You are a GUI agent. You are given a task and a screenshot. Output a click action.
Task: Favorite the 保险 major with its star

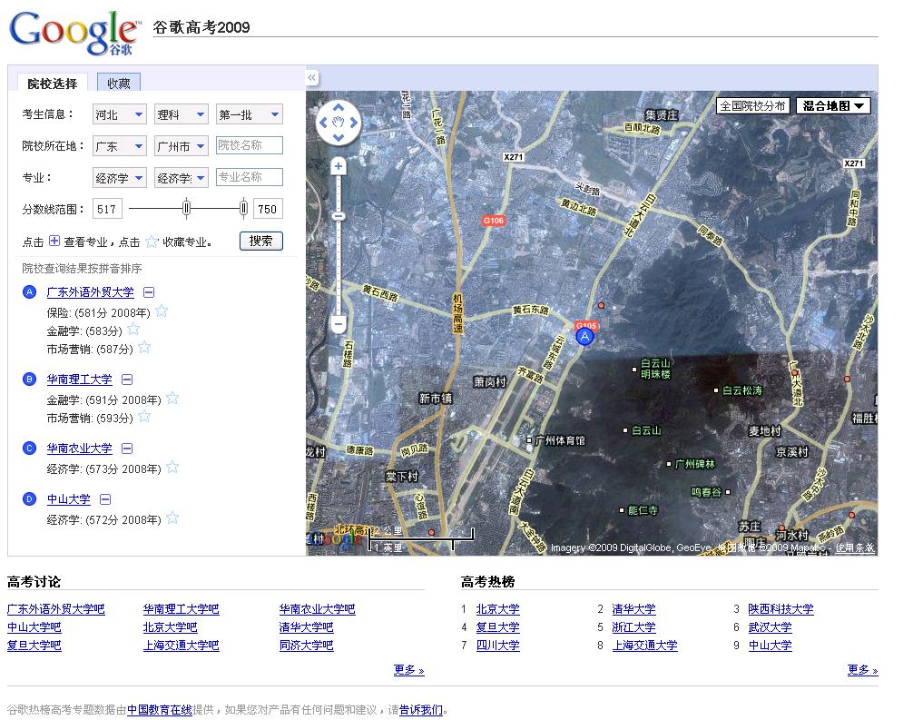(162, 311)
